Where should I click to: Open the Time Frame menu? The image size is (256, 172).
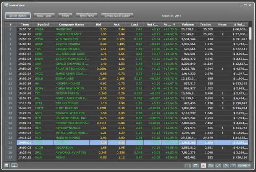pyautogui.click(x=87, y=16)
